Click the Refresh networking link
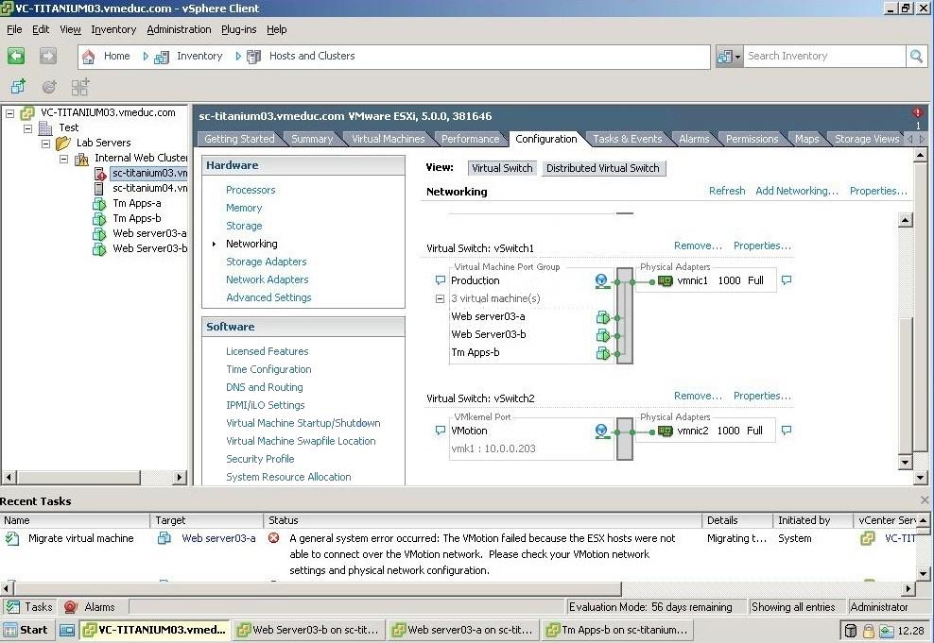 click(x=727, y=191)
